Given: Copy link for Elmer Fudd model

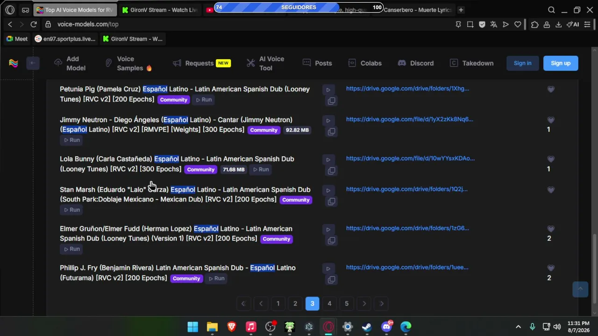Looking at the screenshot, I should [331, 240].
